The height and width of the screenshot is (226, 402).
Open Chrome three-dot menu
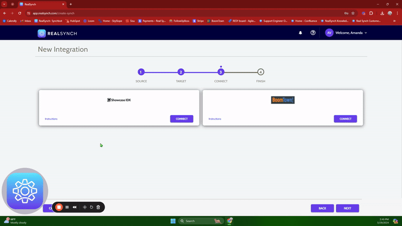tap(397, 14)
